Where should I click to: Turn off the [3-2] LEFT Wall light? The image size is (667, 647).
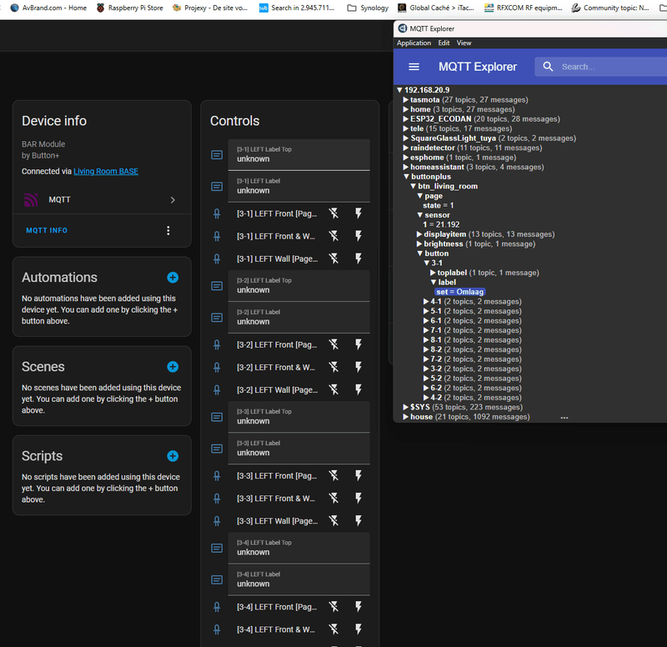[x=334, y=389]
